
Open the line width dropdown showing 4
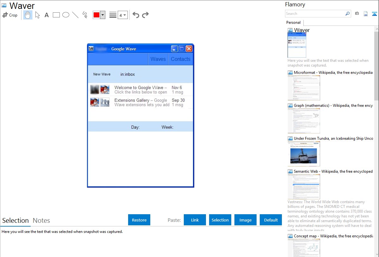pos(122,15)
